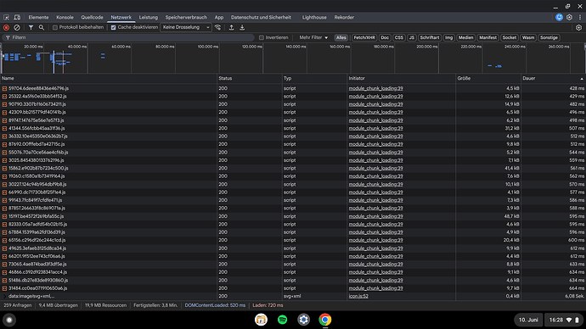Screen dimensions: 586x329
Task: Toggle the Manifest filter chip
Action: tap(487, 37)
